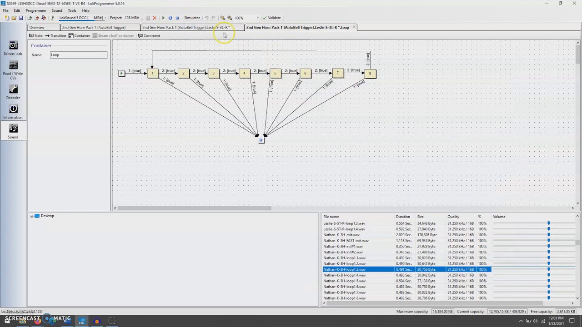
Task: Click the taskbar volume speaker icon
Action: coord(536,321)
